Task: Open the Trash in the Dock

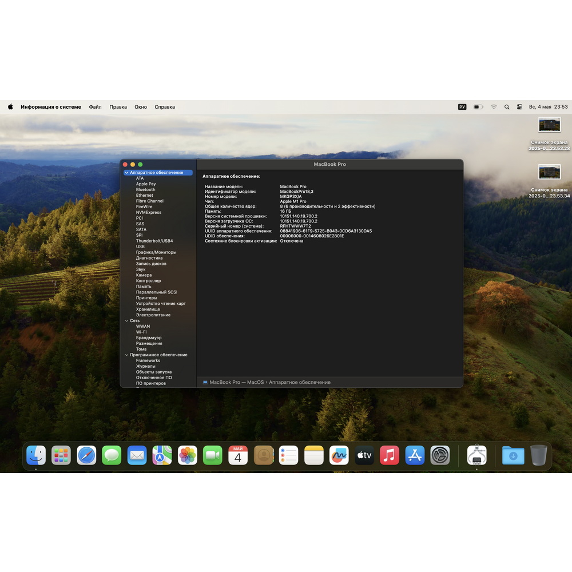Action: [x=539, y=455]
